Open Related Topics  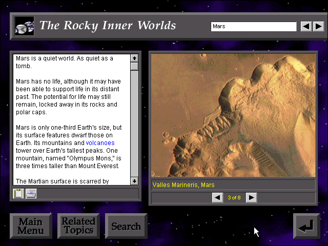pos(78,226)
